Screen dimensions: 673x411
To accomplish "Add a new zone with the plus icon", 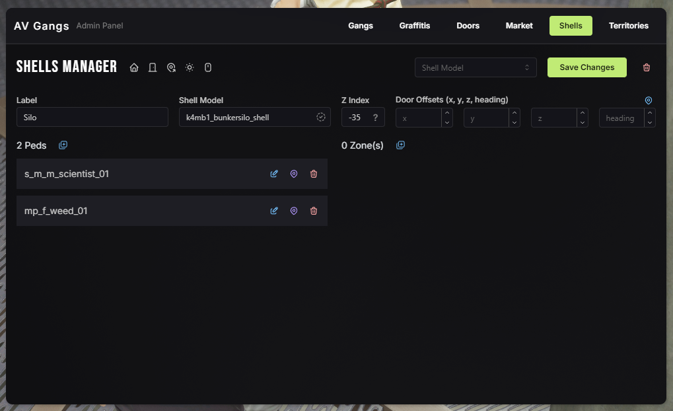I will click(401, 145).
